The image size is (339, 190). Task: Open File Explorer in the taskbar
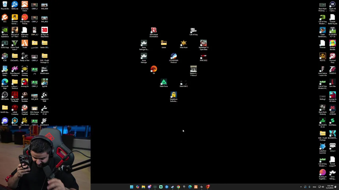pyautogui.click(x=143, y=187)
